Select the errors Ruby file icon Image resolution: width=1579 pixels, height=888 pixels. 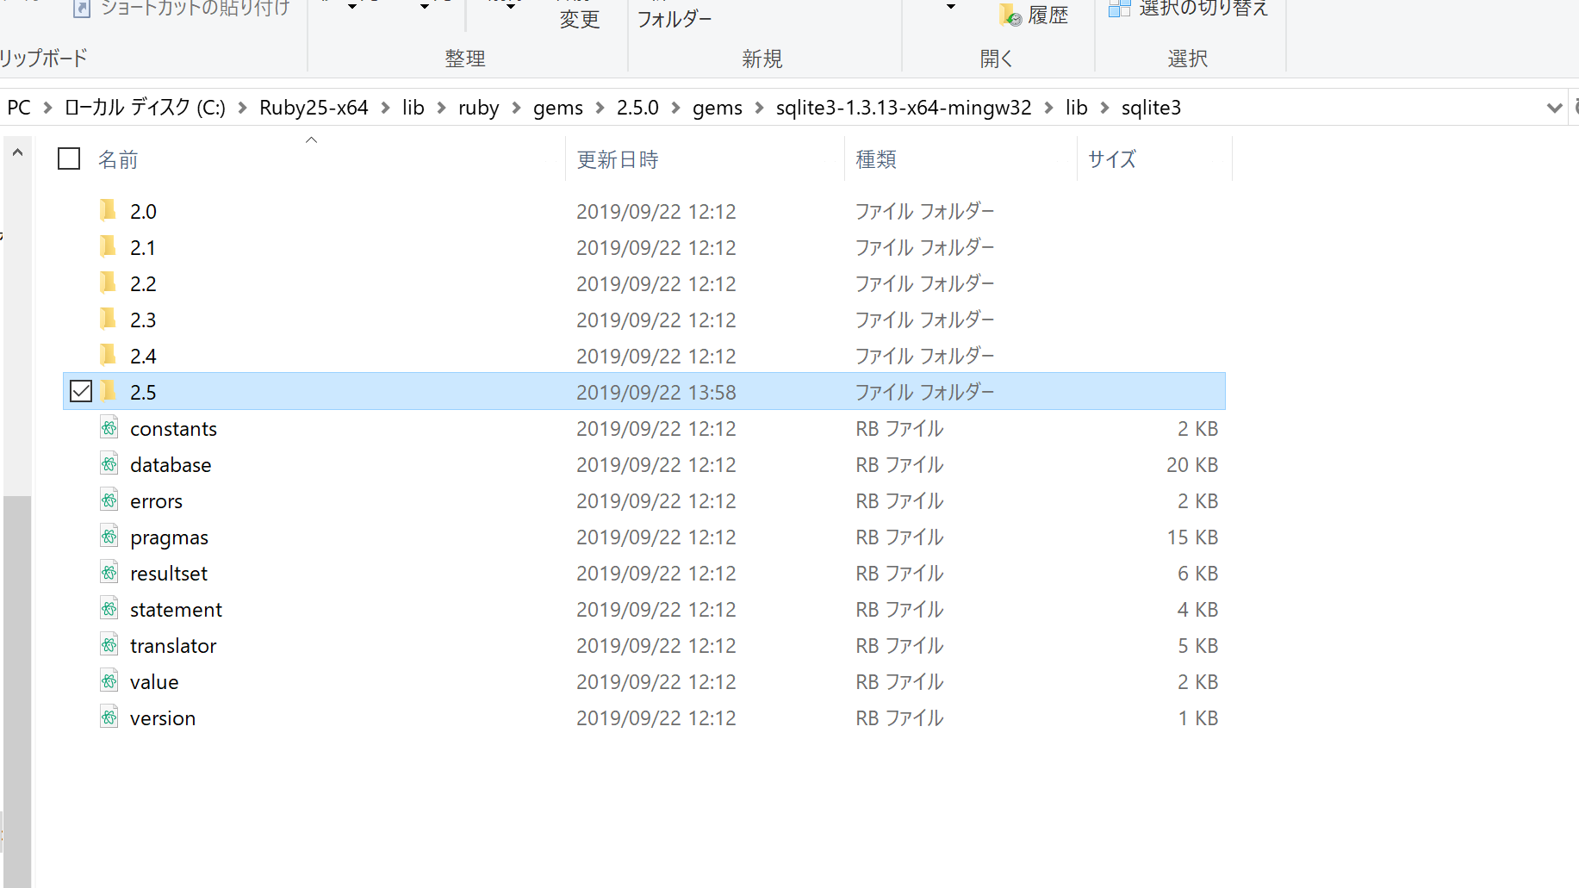pos(109,500)
